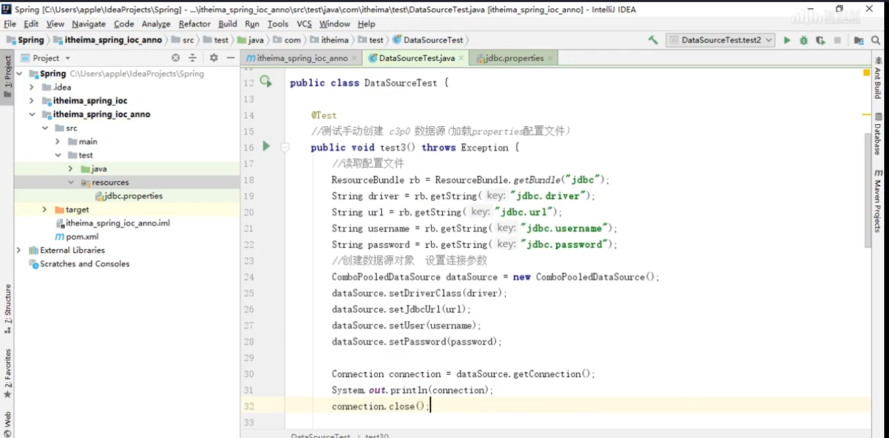Click line number 24 in the gutter

tap(248, 277)
